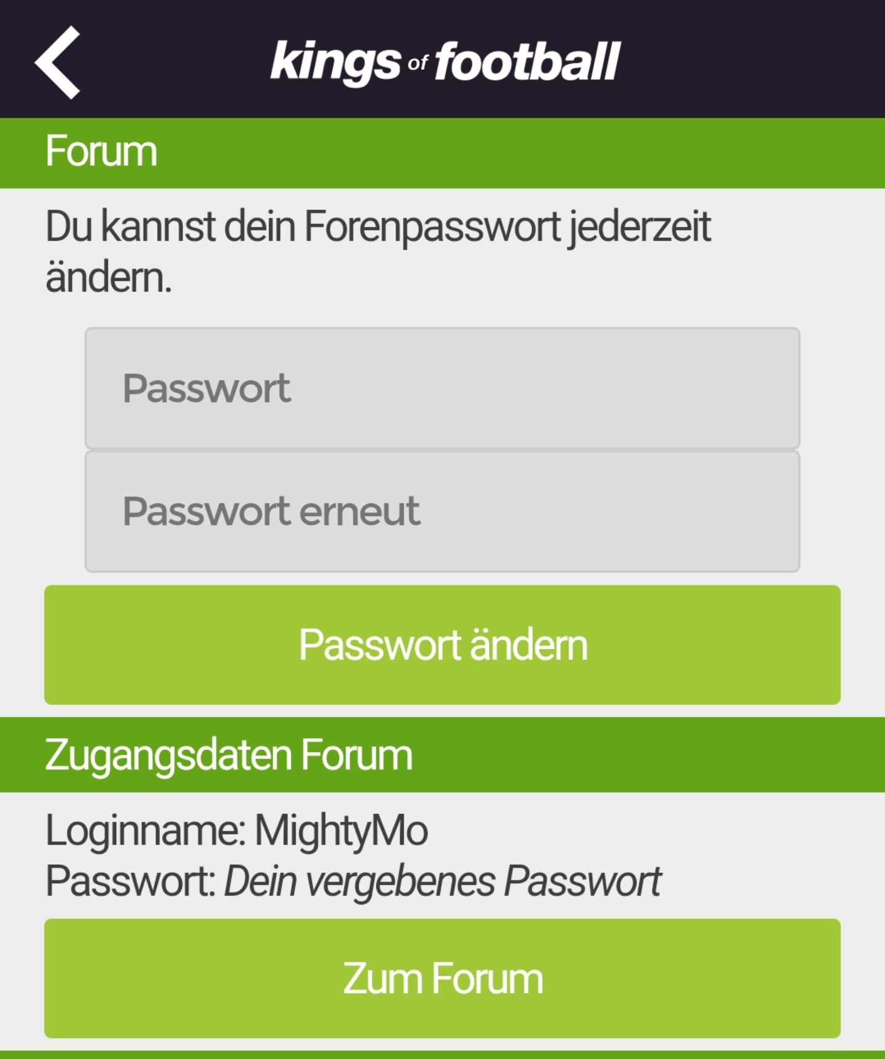Tap the small of in the logo

418,62
